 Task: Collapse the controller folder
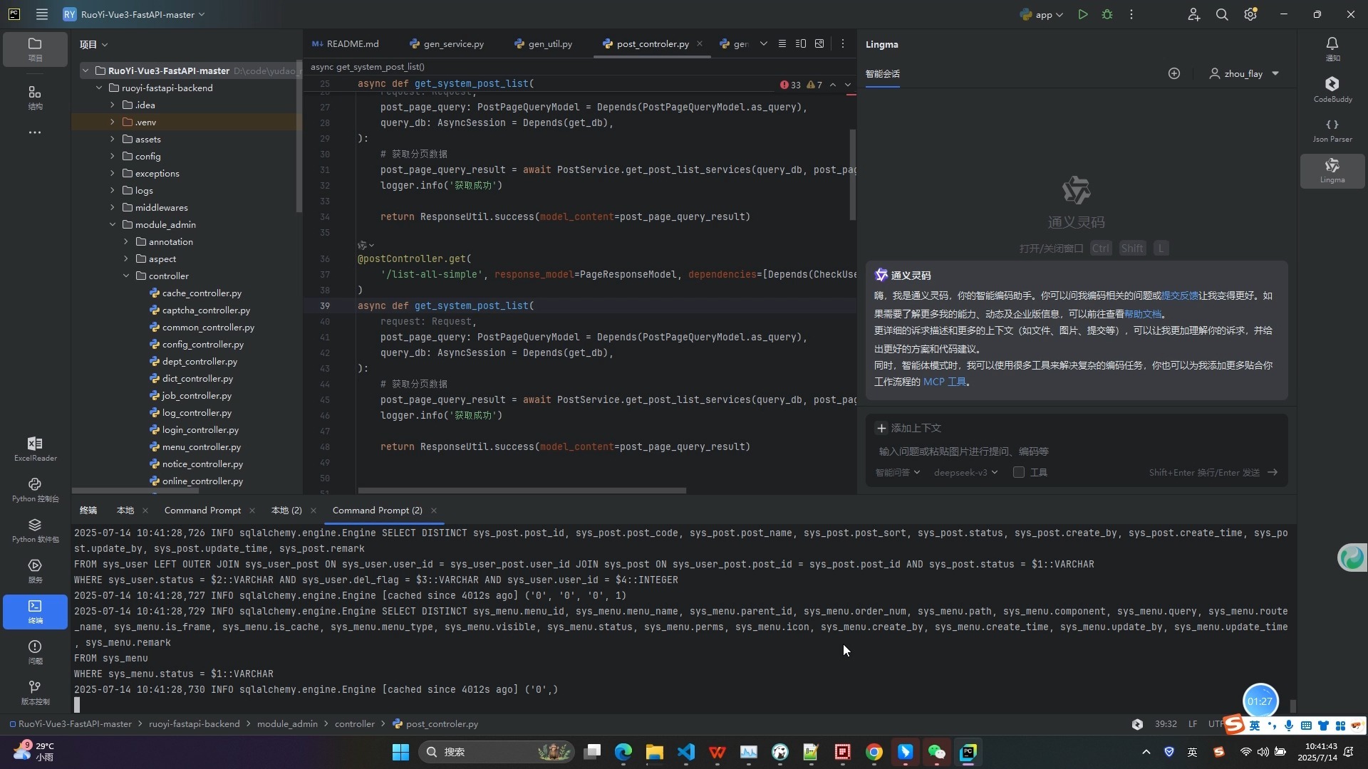coord(125,276)
